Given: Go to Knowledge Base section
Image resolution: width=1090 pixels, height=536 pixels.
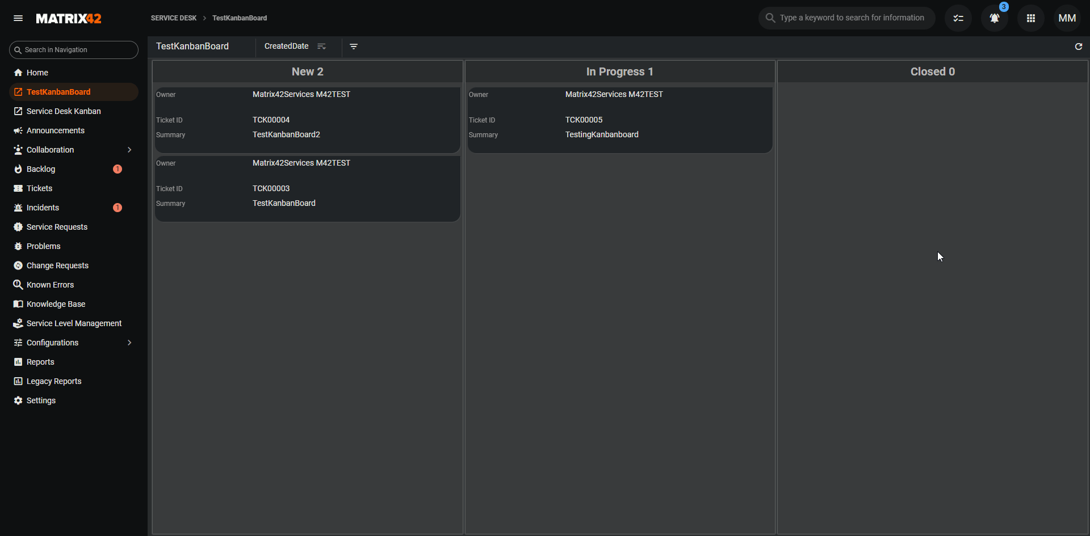Looking at the screenshot, I should pyautogui.click(x=56, y=304).
